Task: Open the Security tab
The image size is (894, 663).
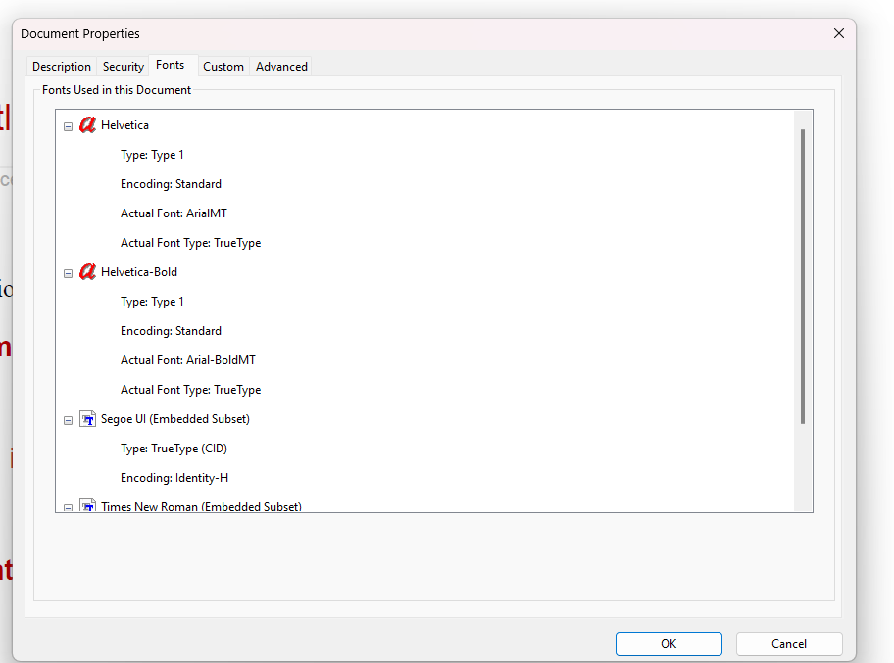Action: [124, 67]
